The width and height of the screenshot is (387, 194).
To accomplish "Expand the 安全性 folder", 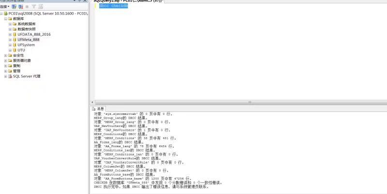I will tap(5, 55).
